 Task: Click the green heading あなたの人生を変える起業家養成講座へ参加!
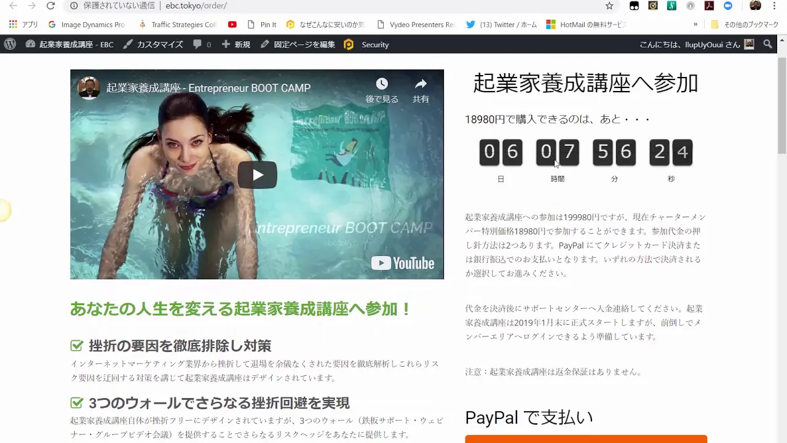(x=240, y=309)
